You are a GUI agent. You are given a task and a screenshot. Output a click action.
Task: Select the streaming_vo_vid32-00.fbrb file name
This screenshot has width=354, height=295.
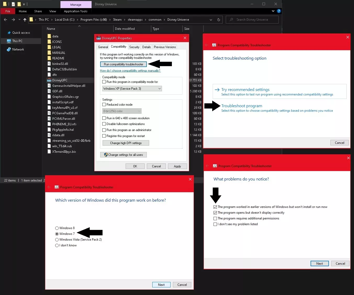[71, 141]
